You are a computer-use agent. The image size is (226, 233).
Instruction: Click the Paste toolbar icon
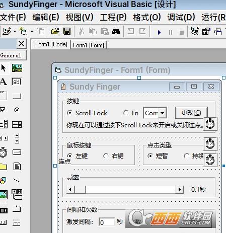coord(105,31)
